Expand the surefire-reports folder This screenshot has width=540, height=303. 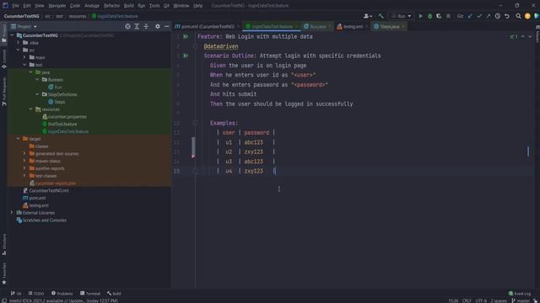tap(24, 168)
